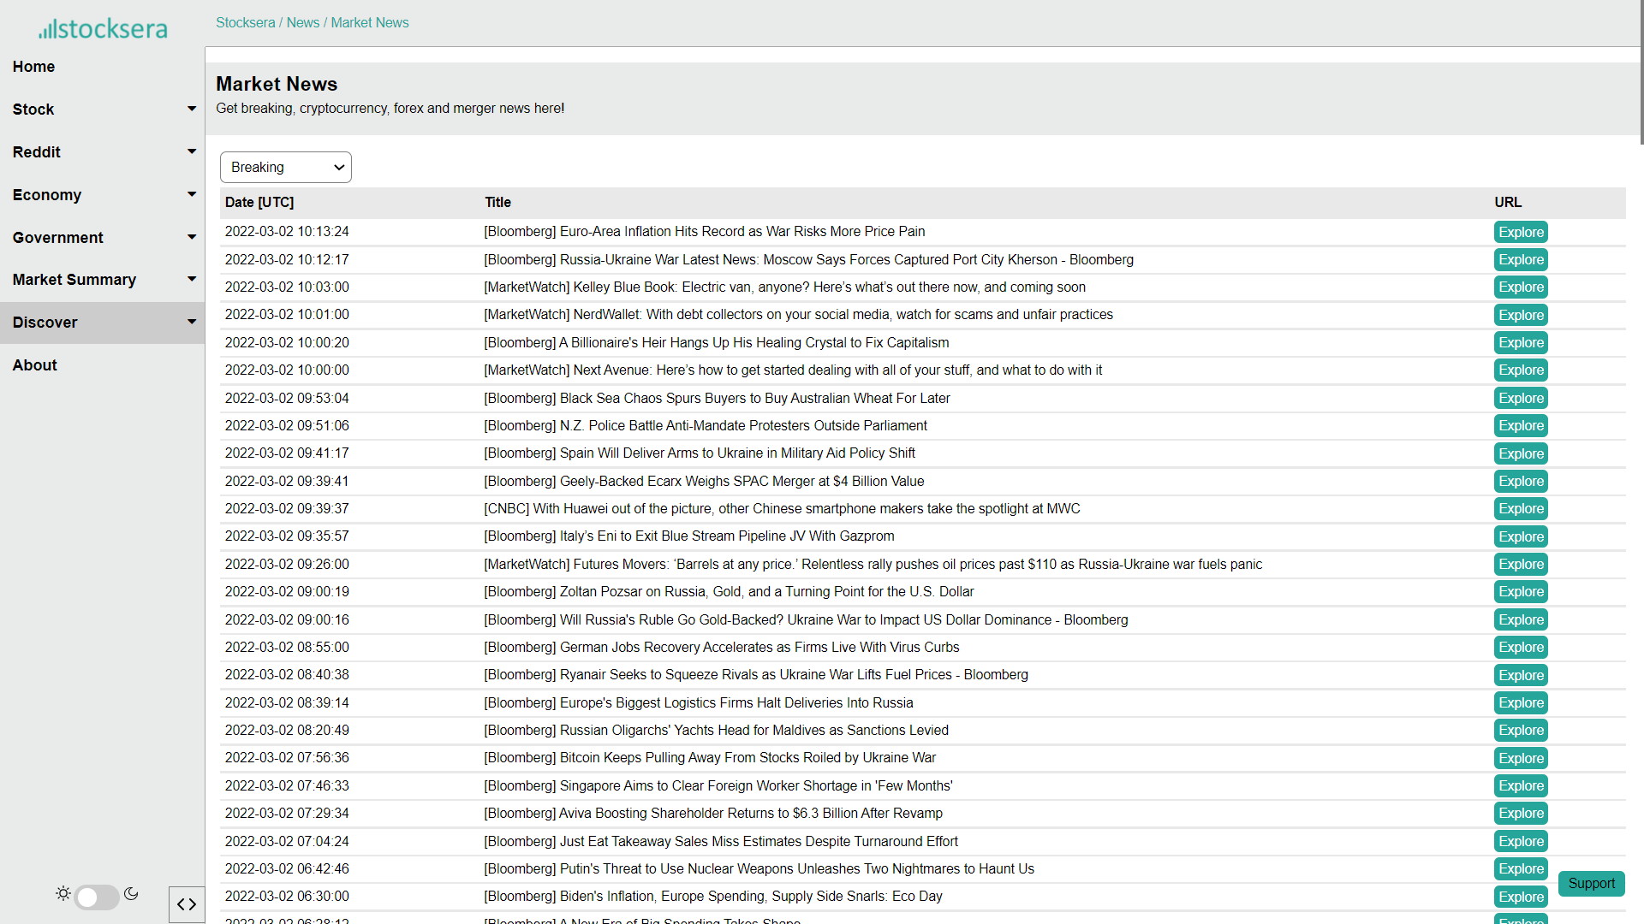Viewport: 1644px width, 924px height.
Task: Explore the Euro-Area Inflation article
Action: point(1521,232)
